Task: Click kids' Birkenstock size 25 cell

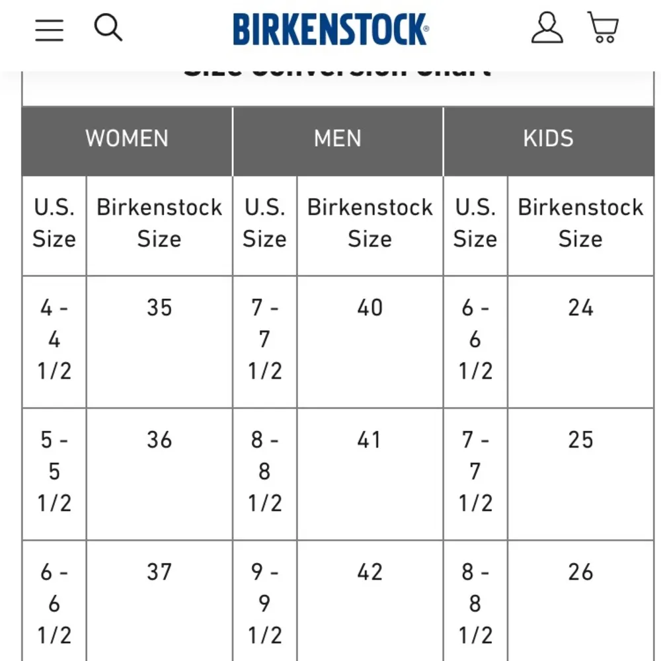Action: (x=580, y=440)
